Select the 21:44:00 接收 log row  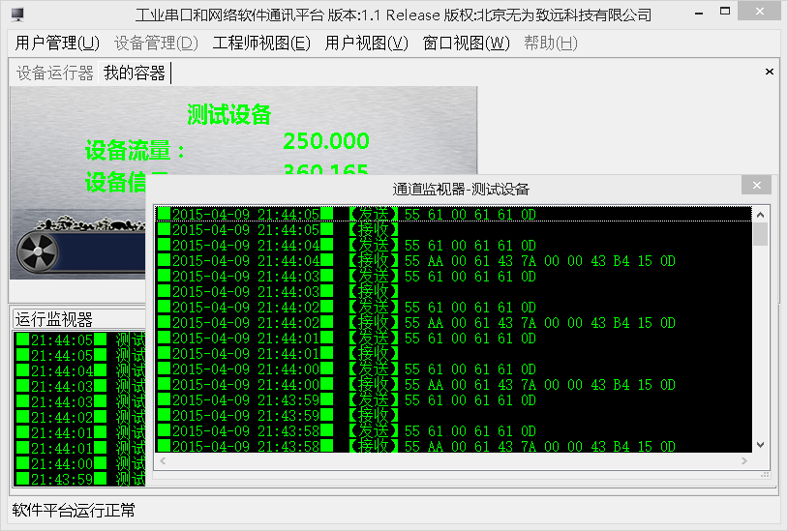[453, 385]
